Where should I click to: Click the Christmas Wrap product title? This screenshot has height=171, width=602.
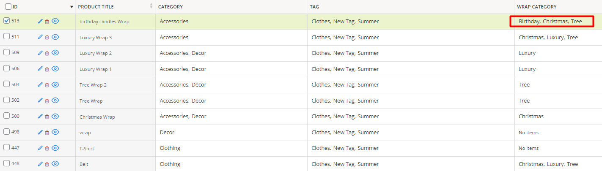tap(97, 117)
